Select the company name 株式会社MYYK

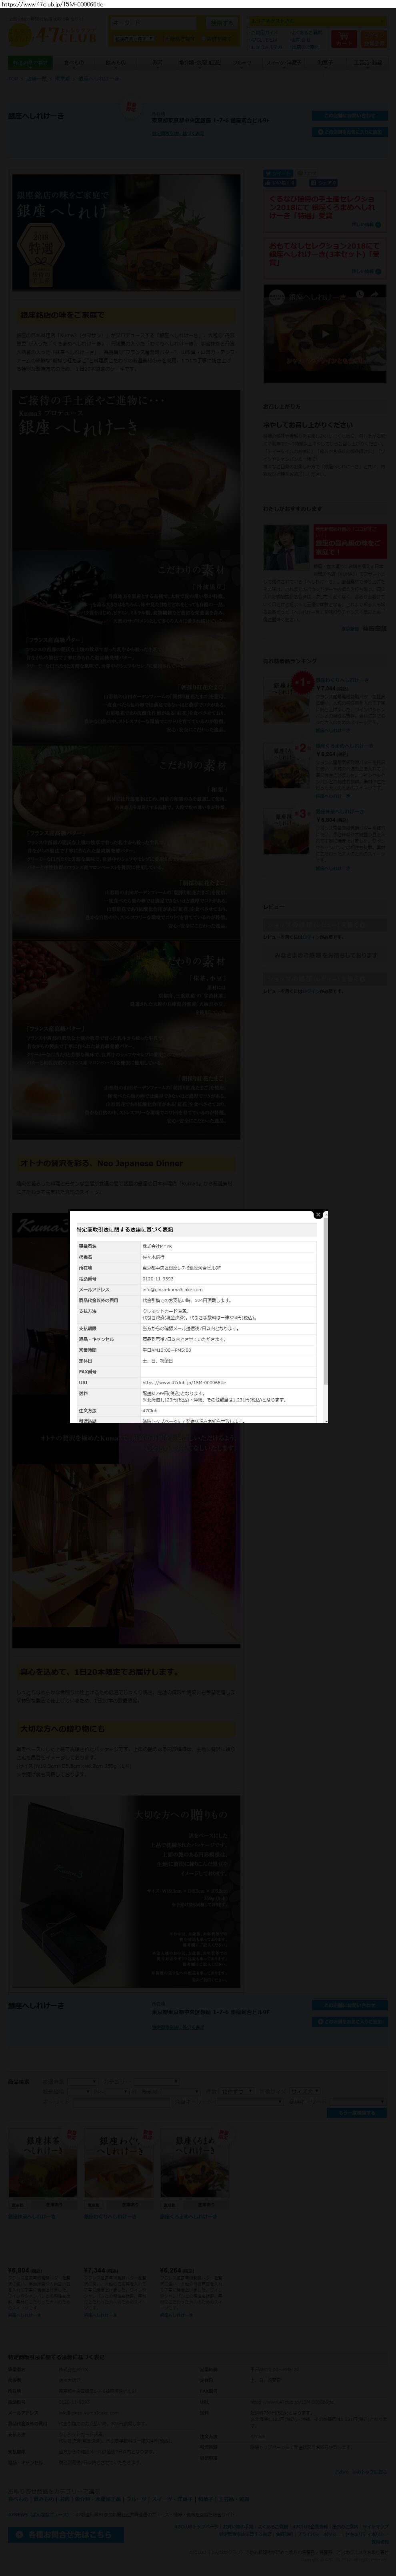coord(158,1247)
